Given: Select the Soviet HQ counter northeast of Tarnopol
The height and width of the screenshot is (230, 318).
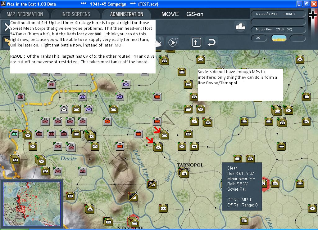Looking at the screenshot, I should pos(194,146).
